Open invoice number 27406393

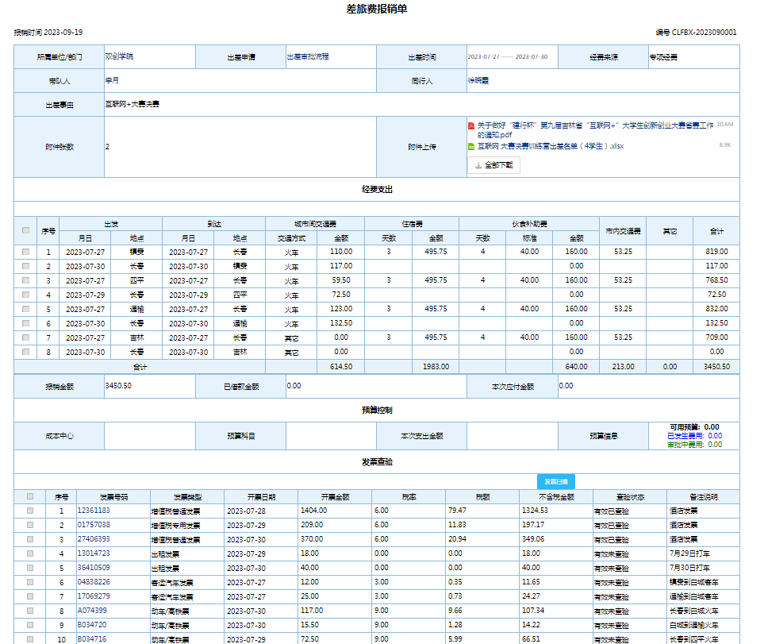click(94, 539)
